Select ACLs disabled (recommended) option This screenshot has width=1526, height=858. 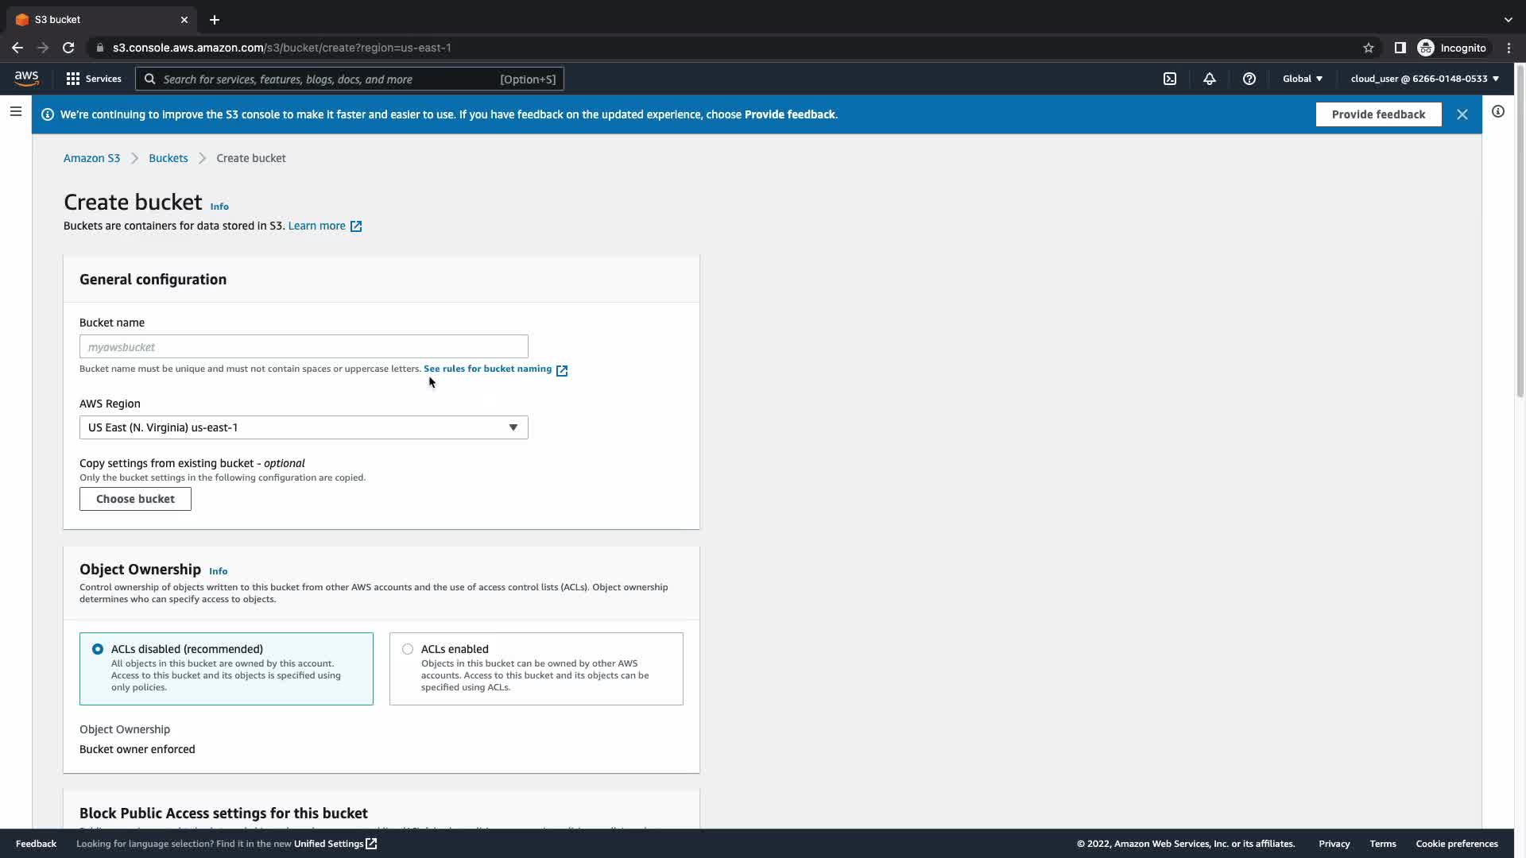98,649
